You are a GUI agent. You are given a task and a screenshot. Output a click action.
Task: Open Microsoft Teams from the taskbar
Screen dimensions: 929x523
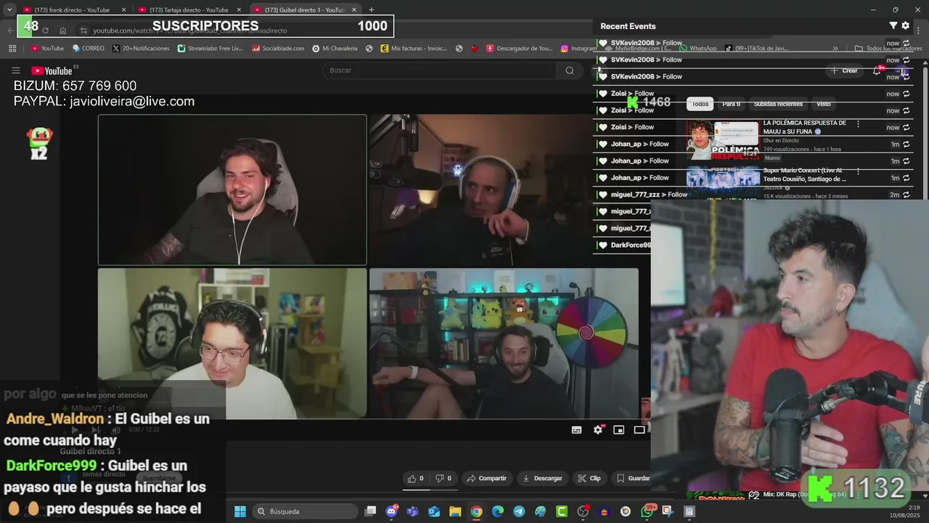click(413, 511)
